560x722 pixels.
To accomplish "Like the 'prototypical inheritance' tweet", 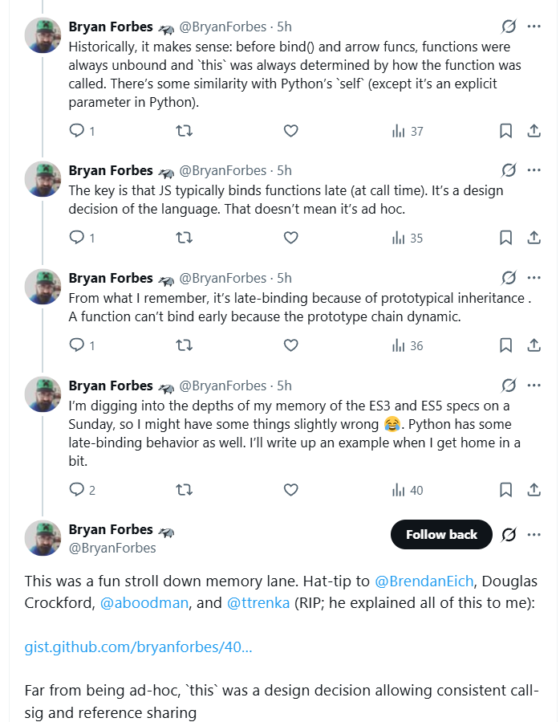I will pos(291,345).
